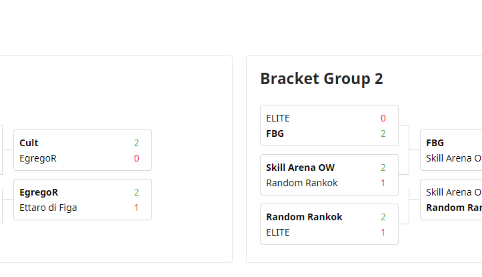Click FBG's green score of 2
Viewport: 482px width, 277px height.
[383, 133]
